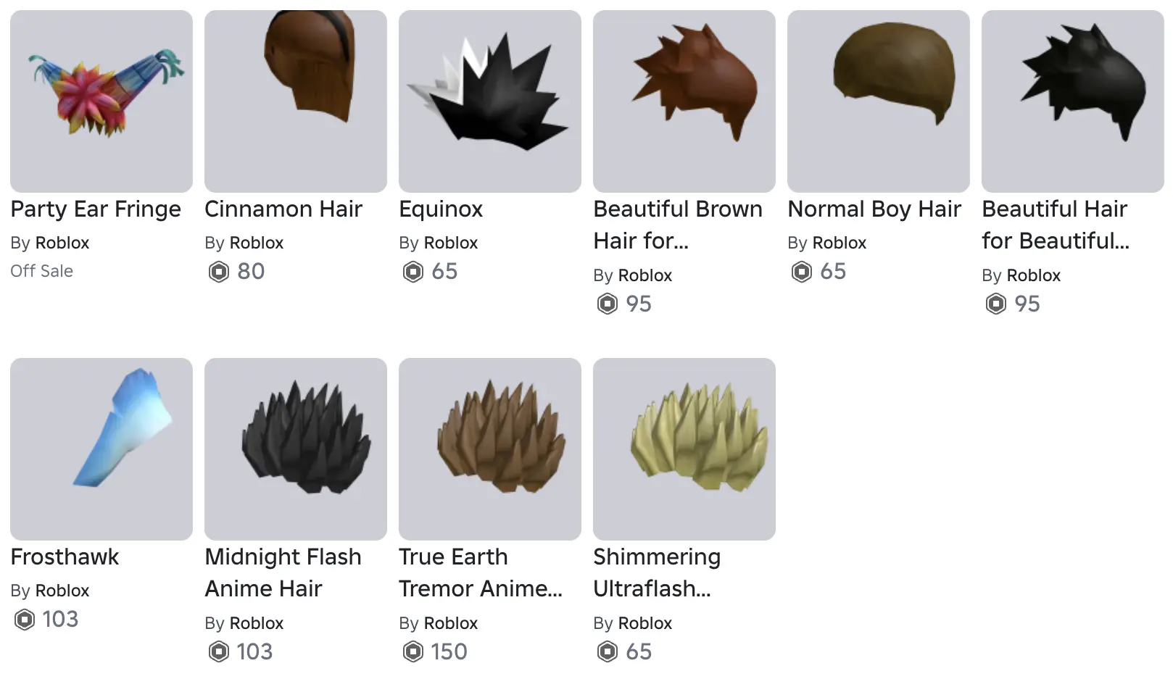Open the Beautiful Brown Hair title link
This screenshot has height=700, width=1173.
tap(678, 225)
